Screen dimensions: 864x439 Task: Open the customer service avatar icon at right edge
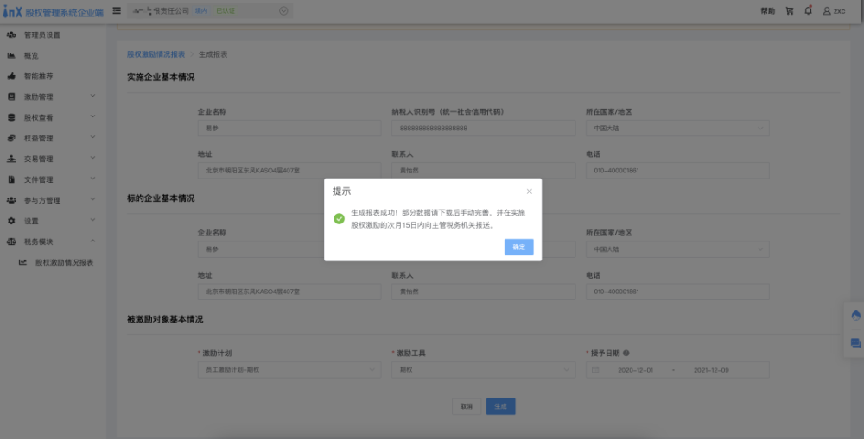coord(855,316)
